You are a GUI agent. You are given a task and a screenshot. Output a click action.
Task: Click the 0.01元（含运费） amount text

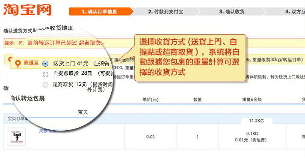[251, 140]
